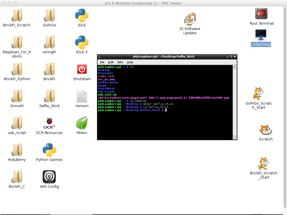Screen dimensions: 287x215
Task: Open OCR Resources raspberry icon
Action: click(x=49, y=123)
